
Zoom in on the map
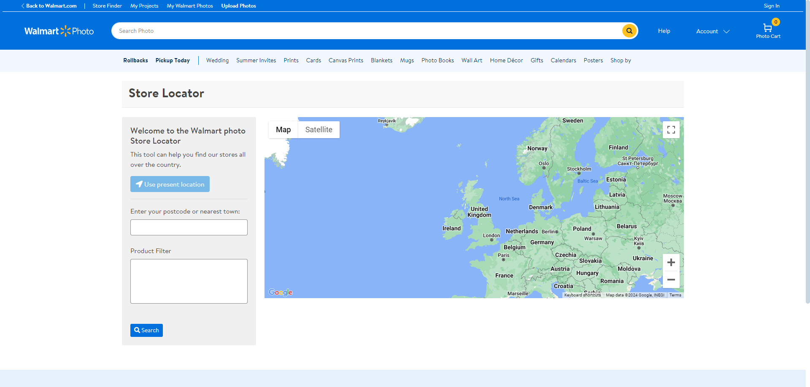(671, 263)
